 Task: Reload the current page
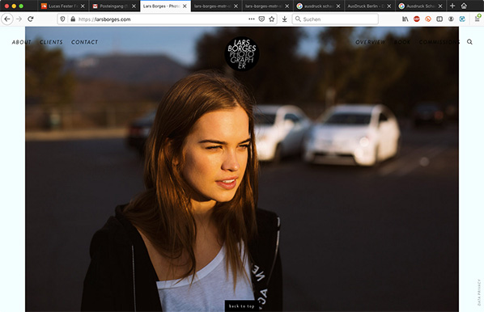pyautogui.click(x=30, y=19)
